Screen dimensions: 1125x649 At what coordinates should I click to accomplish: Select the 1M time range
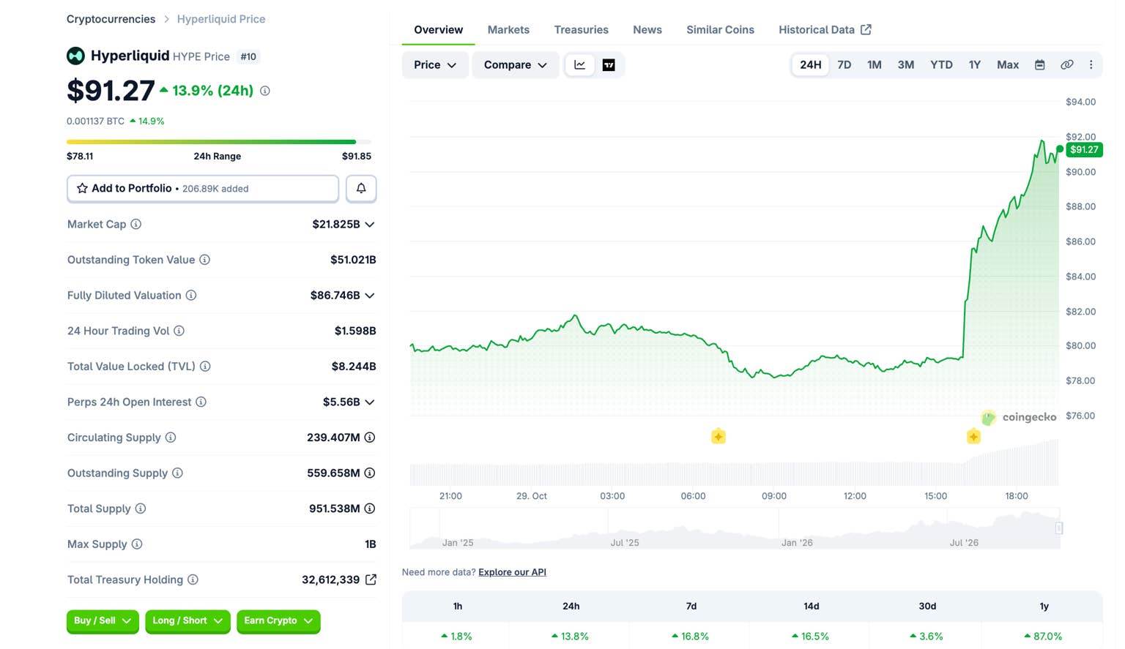pos(875,65)
